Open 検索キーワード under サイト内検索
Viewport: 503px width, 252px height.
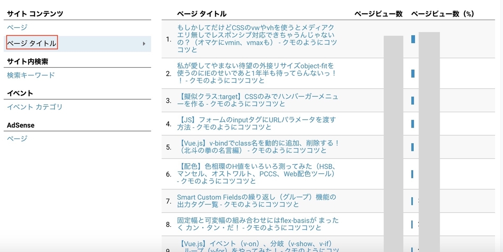[31, 75]
